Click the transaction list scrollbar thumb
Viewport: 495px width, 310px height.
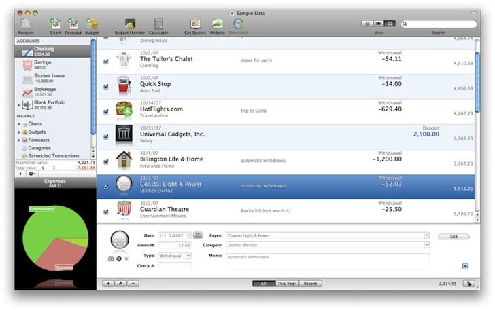(x=477, y=82)
